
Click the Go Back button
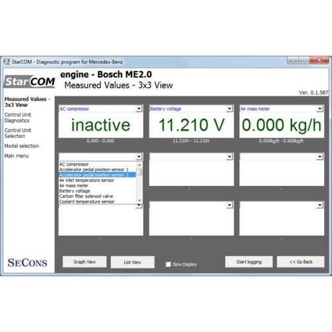(x=301, y=262)
